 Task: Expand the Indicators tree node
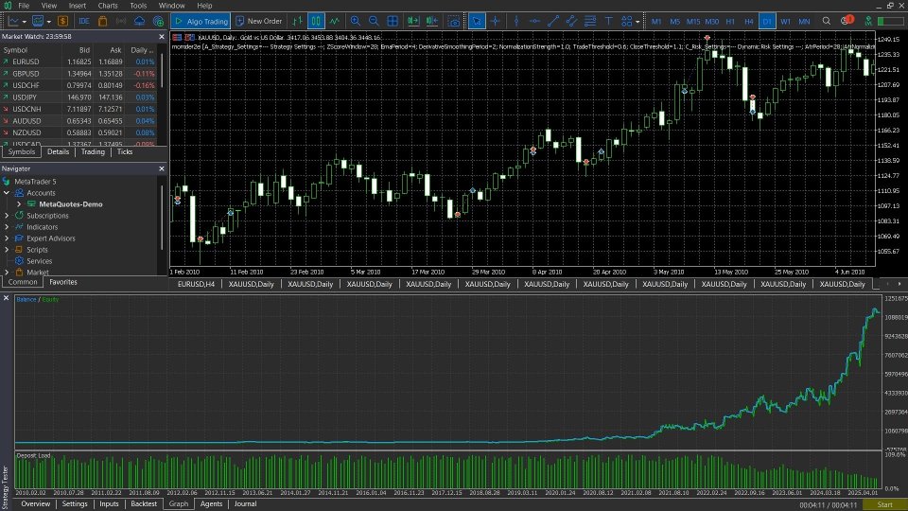(x=7, y=227)
